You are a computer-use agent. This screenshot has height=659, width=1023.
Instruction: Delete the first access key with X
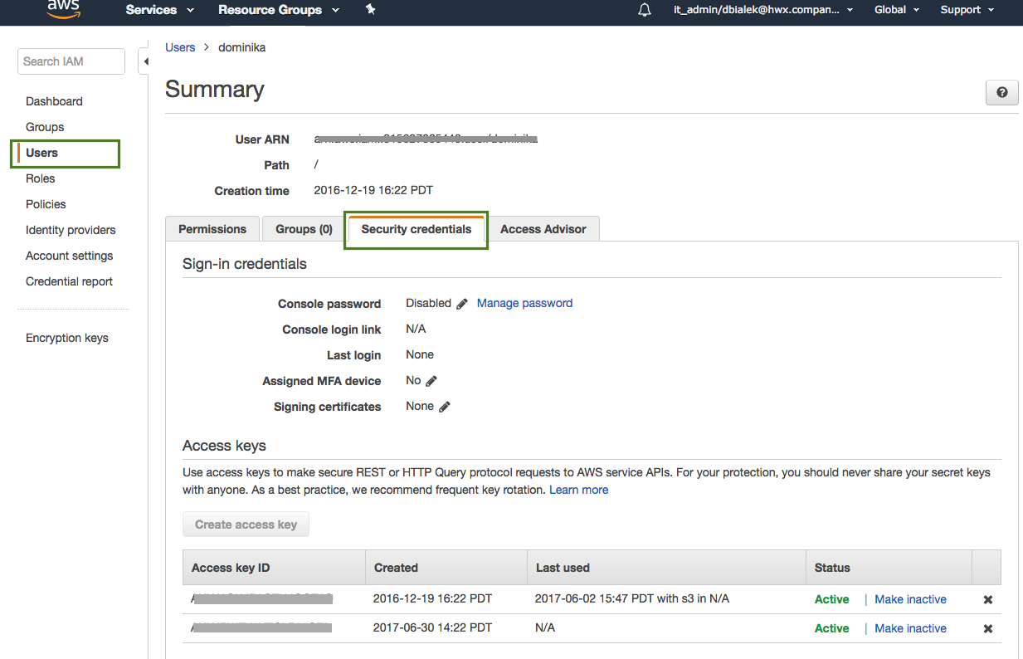pos(987,599)
